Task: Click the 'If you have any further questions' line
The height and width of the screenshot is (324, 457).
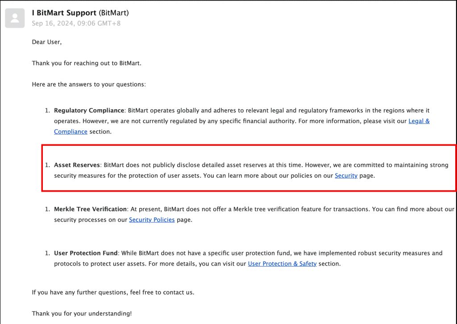Action: click(x=113, y=292)
